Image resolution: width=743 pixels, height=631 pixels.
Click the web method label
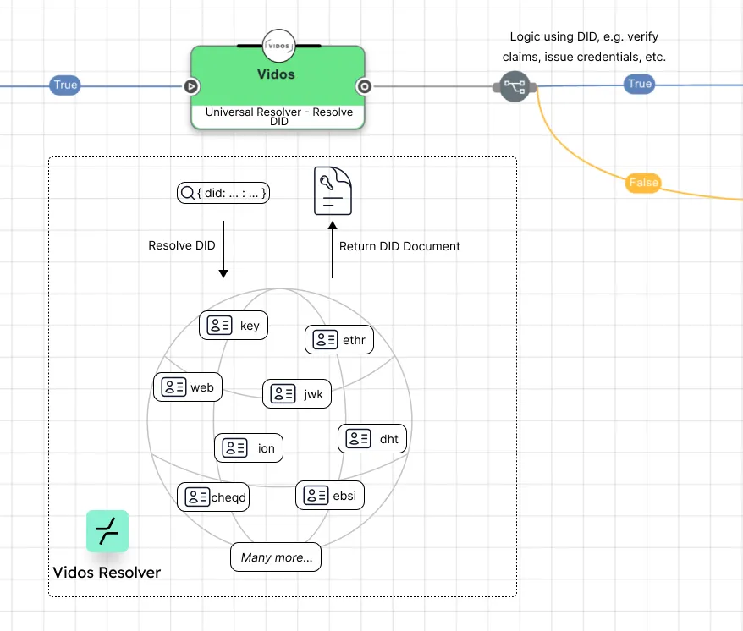[x=202, y=387]
